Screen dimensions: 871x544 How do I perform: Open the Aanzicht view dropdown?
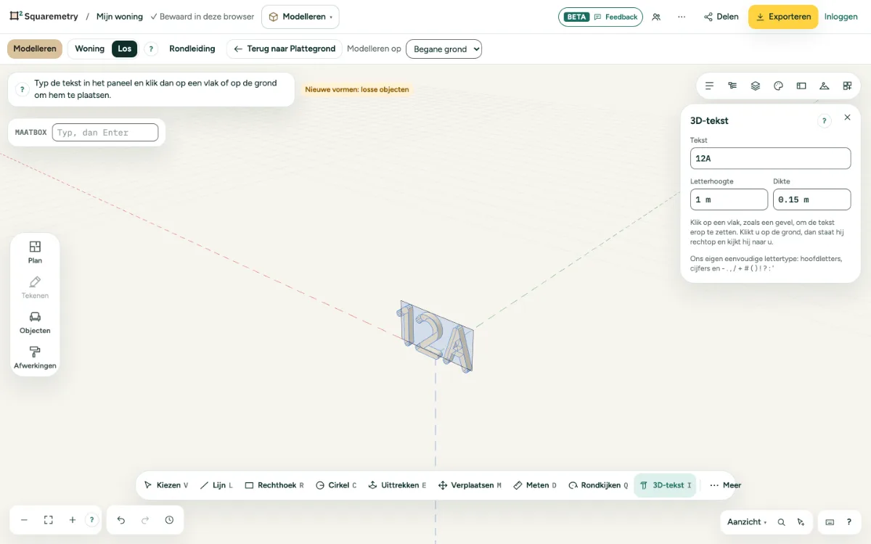(747, 522)
